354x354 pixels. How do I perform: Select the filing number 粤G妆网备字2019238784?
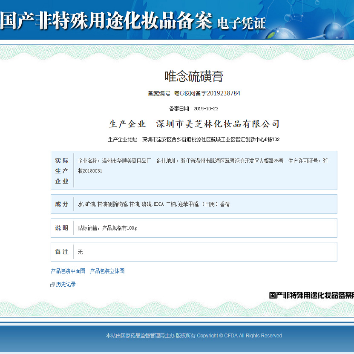click(207, 93)
